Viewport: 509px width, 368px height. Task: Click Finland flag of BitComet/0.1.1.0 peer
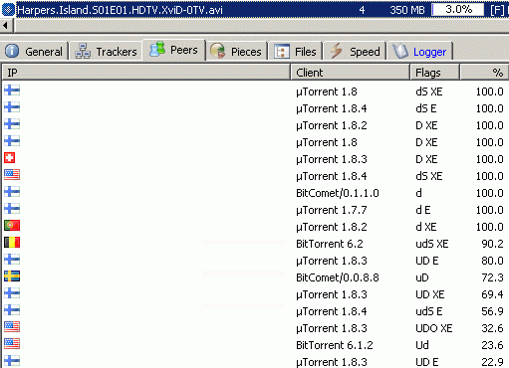[12, 191]
